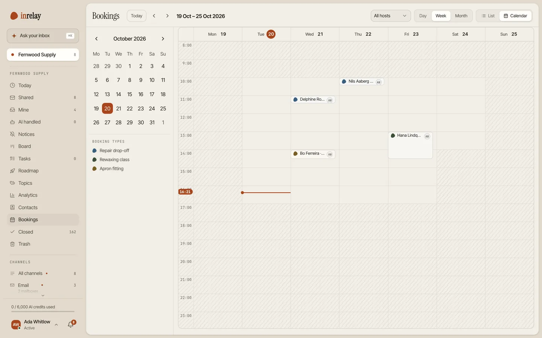
Task: Click the Ask your inbox button
Action: (x=43, y=36)
